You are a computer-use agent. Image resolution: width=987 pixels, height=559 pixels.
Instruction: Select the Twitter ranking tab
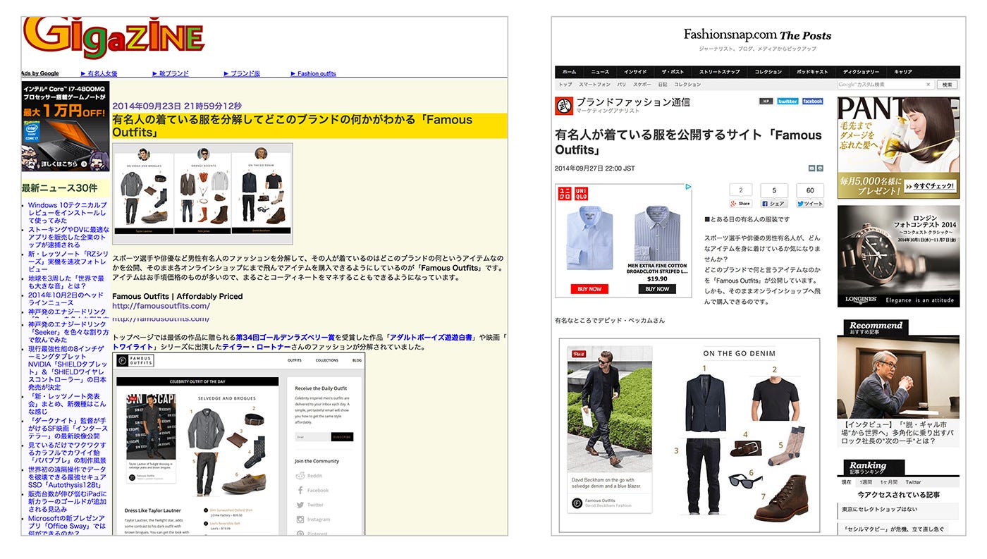tap(913, 482)
